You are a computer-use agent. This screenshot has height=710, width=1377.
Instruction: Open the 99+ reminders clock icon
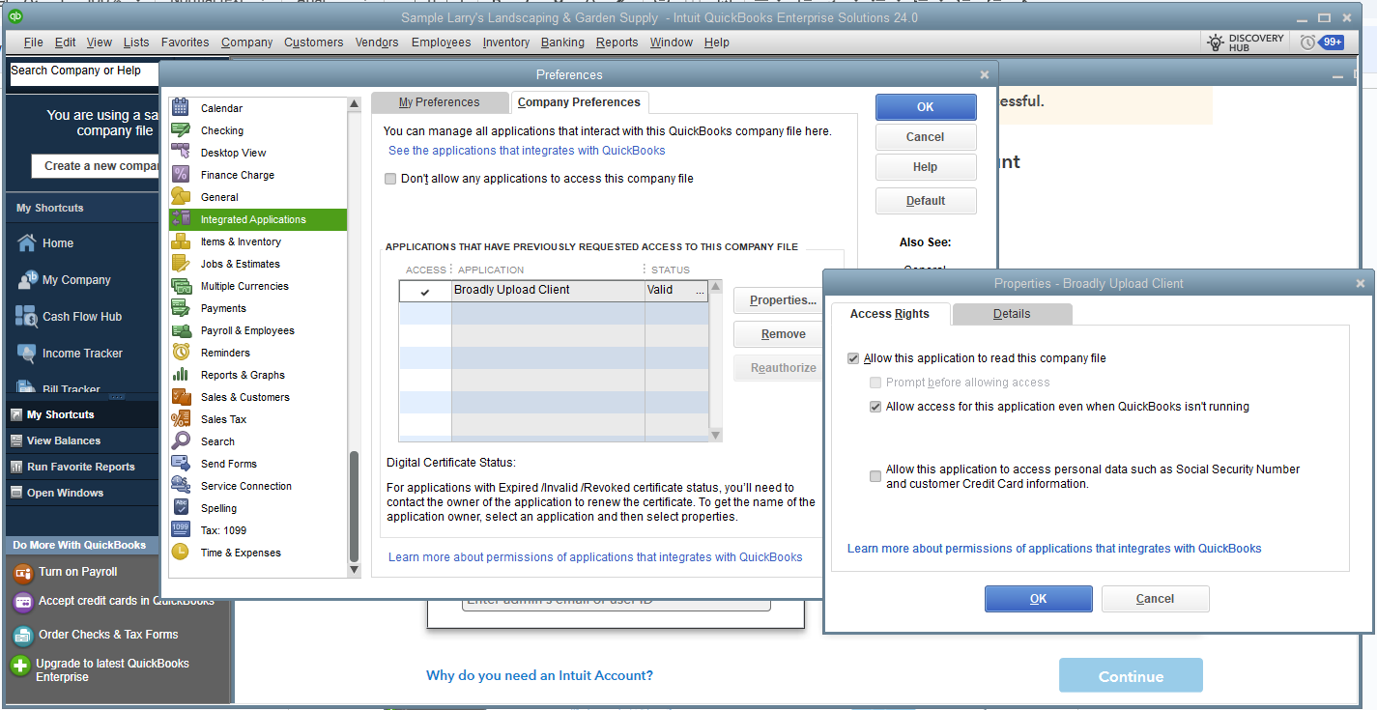pyautogui.click(x=1307, y=43)
